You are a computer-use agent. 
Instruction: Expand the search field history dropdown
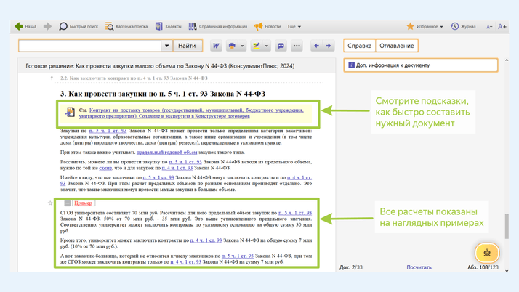click(166, 46)
